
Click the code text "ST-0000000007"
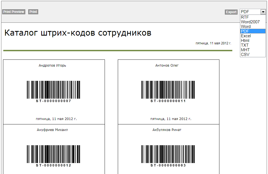(x=54, y=101)
